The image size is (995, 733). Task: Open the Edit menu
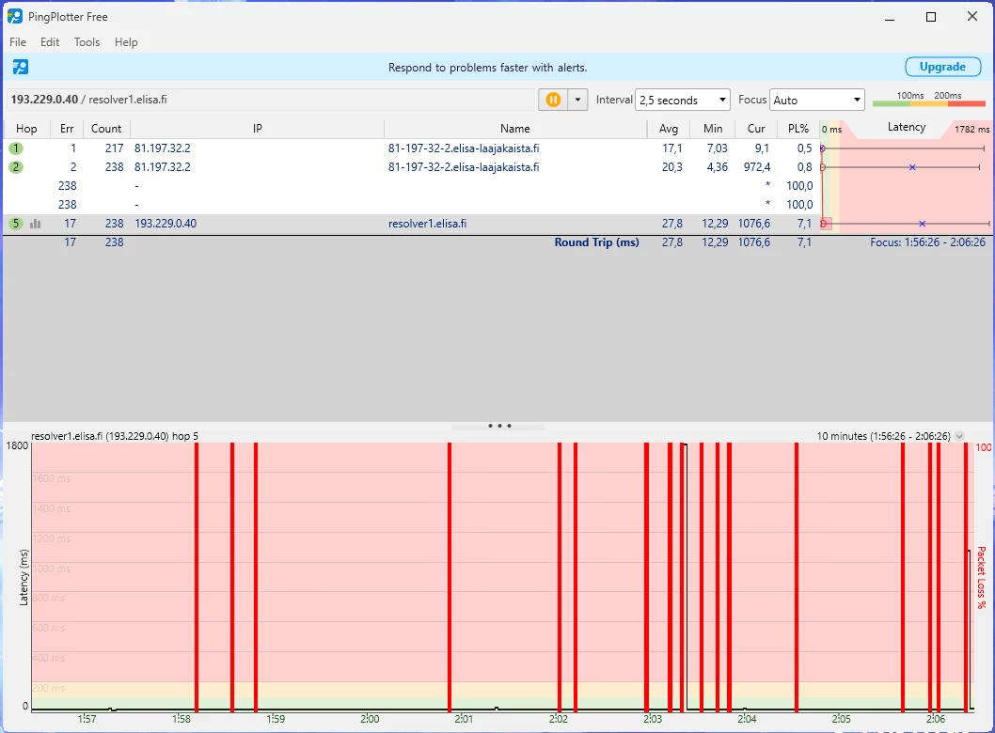tap(50, 42)
